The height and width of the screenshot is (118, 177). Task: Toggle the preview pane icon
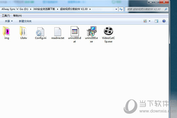(x=156, y=21)
